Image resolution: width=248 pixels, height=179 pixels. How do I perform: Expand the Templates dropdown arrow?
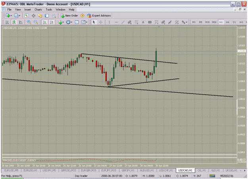click(x=87, y=23)
